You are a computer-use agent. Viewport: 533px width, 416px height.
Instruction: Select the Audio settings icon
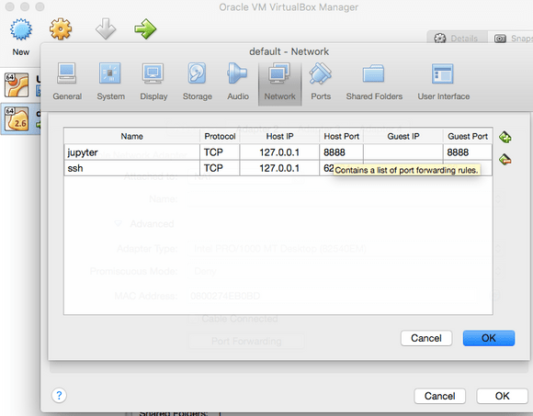(237, 73)
